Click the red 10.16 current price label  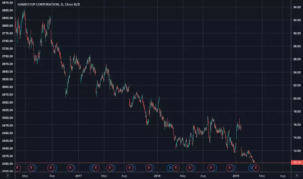297,162
